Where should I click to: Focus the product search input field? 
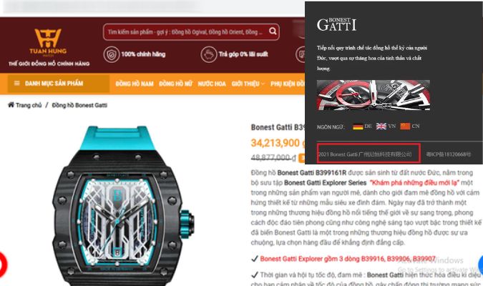[x=186, y=31]
